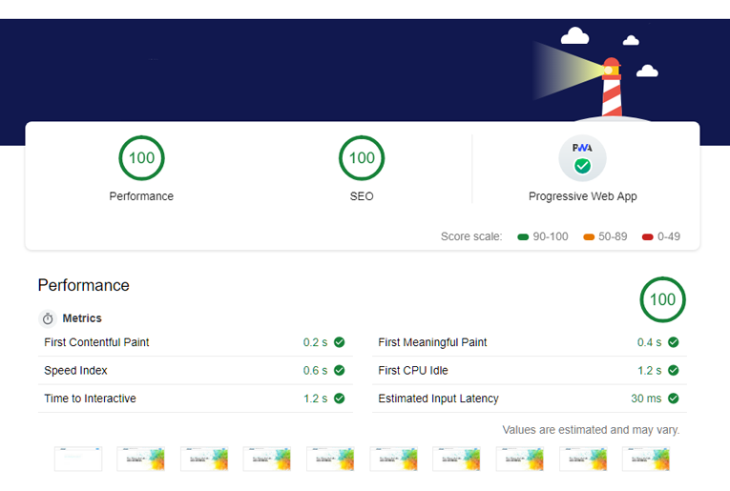Click the stopwatch icon beside Metrics
This screenshot has width=730, height=491.
(48, 318)
